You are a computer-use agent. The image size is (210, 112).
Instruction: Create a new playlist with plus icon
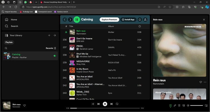click(x=49, y=35)
